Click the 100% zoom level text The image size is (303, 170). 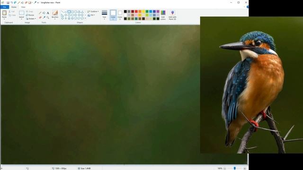pos(220,169)
